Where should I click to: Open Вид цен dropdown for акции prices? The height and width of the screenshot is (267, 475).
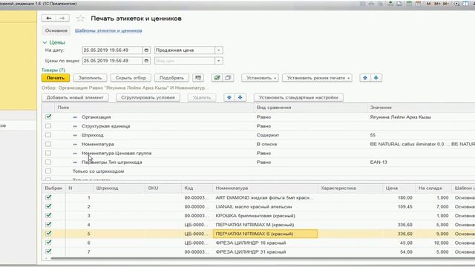click(219, 61)
